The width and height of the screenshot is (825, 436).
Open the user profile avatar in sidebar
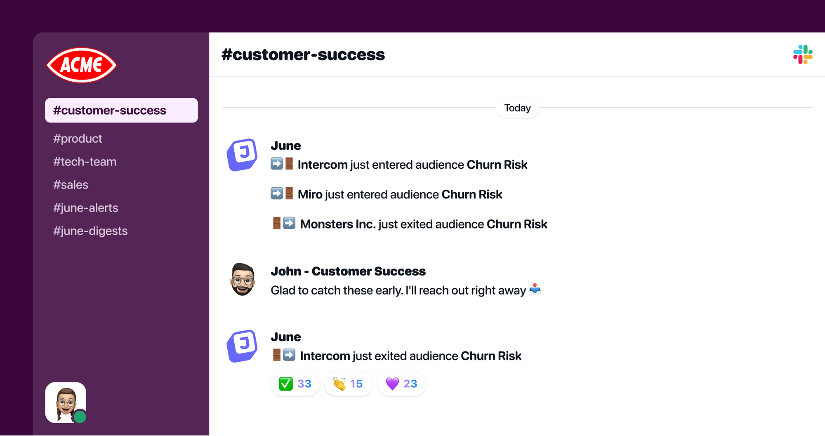[66, 403]
